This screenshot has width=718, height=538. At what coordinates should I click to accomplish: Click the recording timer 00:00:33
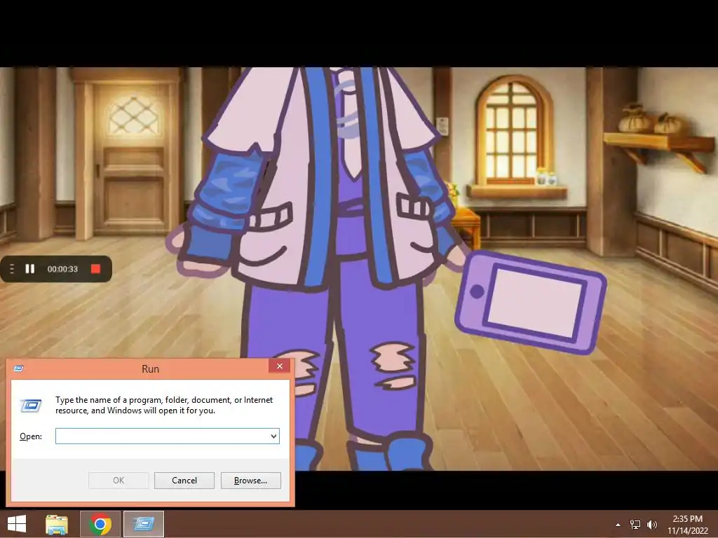[x=62, y=269]
